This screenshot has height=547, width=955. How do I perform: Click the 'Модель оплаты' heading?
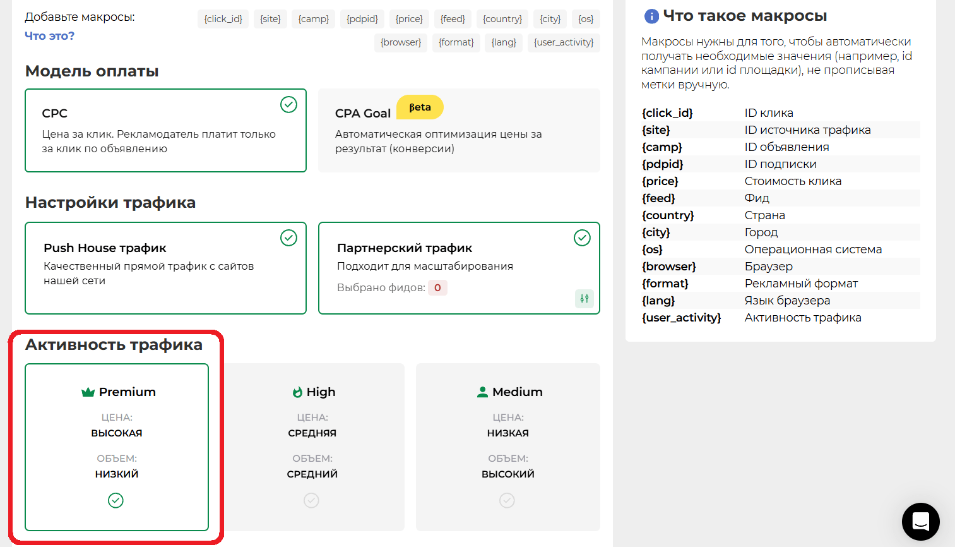pos(92,71)
